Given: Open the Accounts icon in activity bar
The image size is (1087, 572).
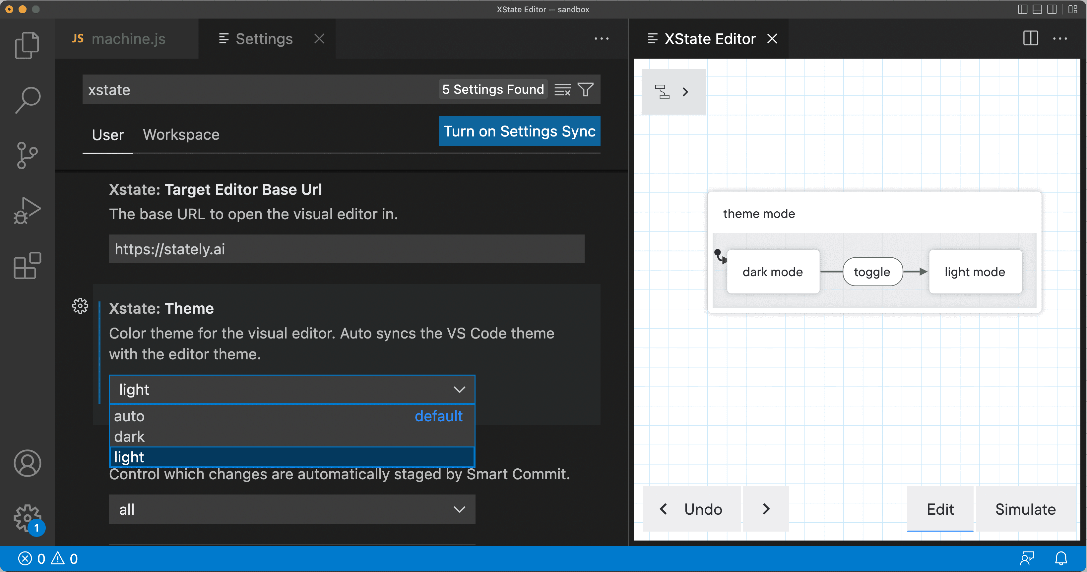Looking at the screenshot, I should click(x=27, y=463).
